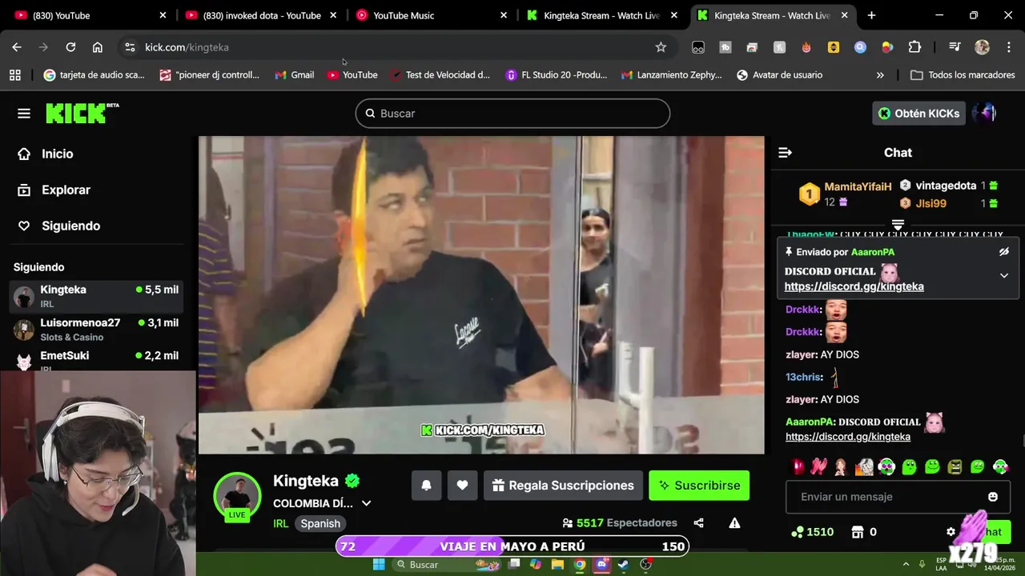Click the VIAJE EN MAYO A PERÚ goal bar
1025x576 pixels.
coord(512,546)
